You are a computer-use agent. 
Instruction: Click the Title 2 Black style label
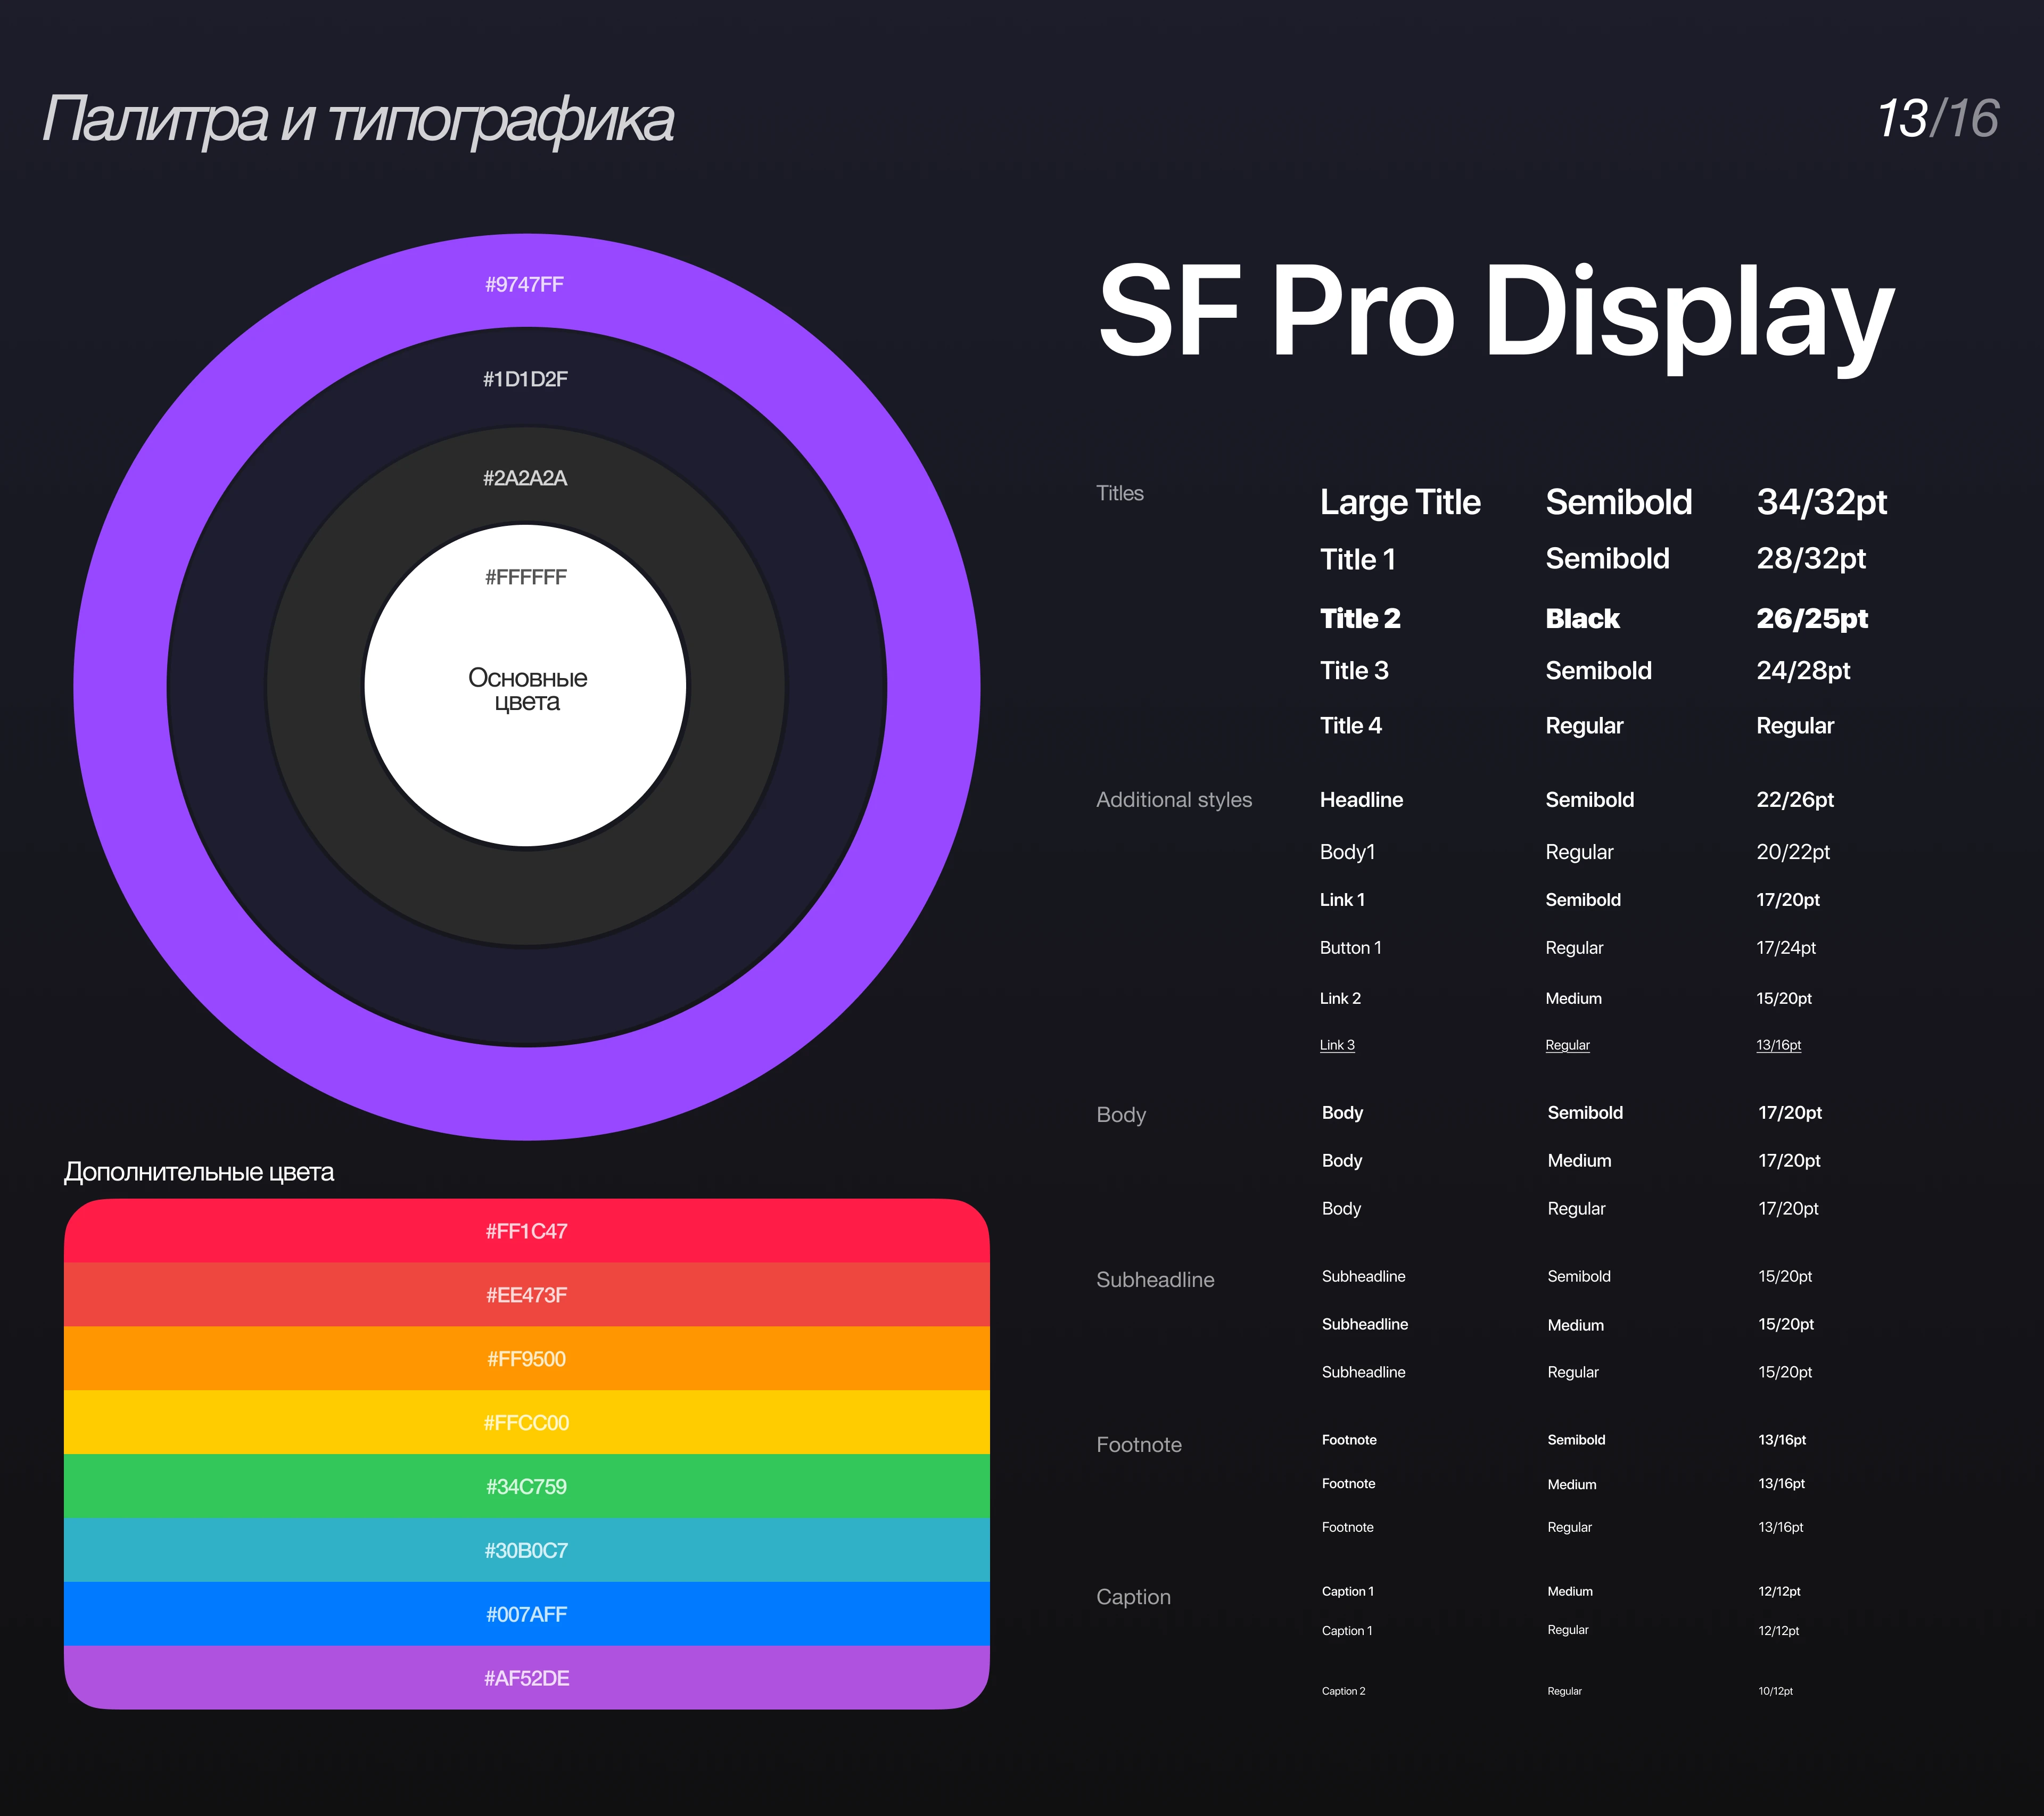[x=1360, y=619]
